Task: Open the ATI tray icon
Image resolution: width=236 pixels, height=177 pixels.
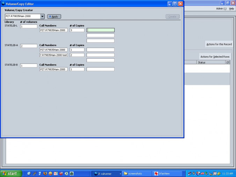Action: [202, 174]
